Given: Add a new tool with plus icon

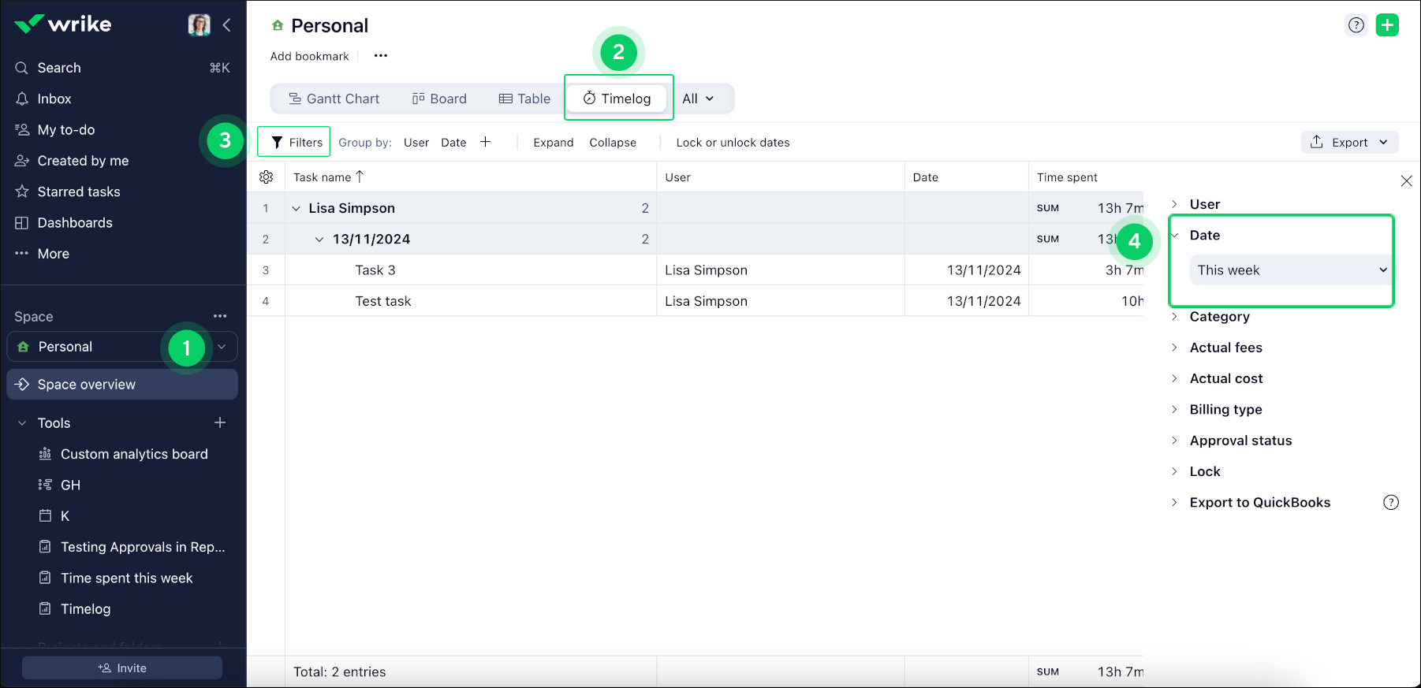Looking at the screenshot, I should pos(220,423).
